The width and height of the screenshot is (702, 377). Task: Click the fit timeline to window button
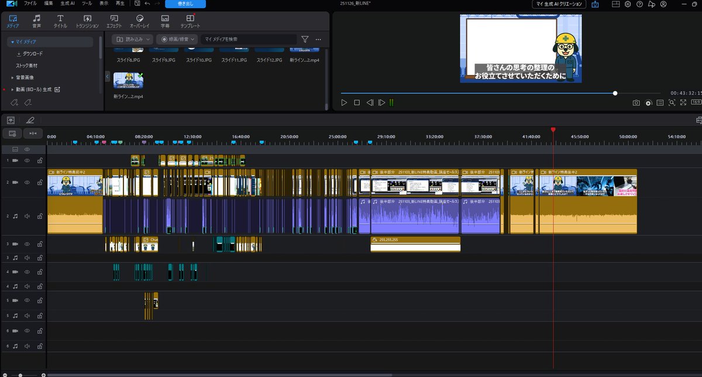(x=33, y=133)
